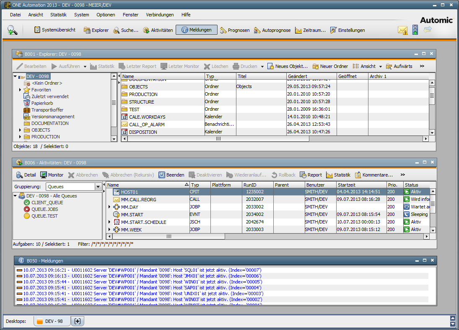
Task: Open Autoprognose in the toolbar
Action: click(272, 30)
